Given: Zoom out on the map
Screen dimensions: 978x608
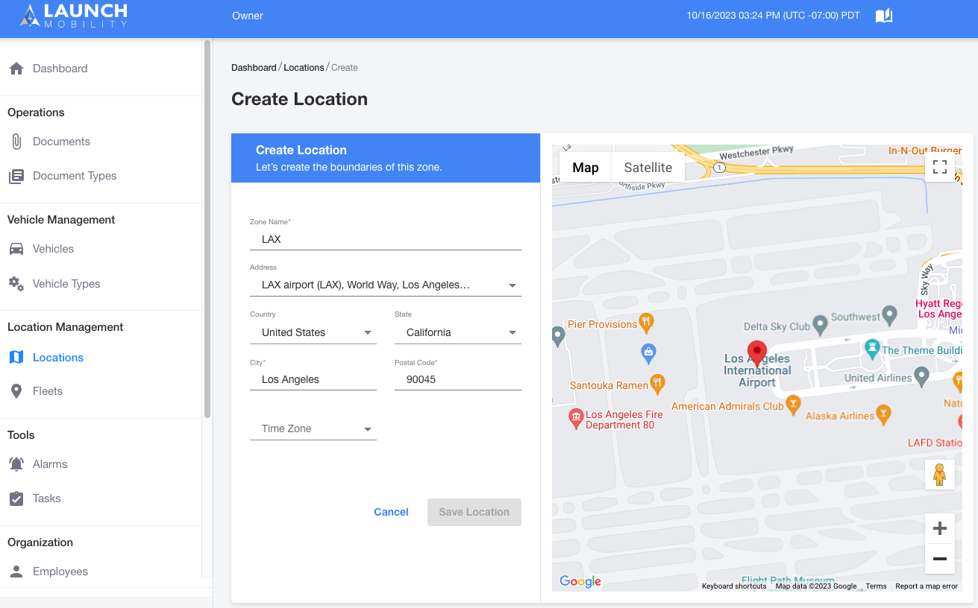Looking at the screenshot, I should pyautogui.click(x=940, y=559).
